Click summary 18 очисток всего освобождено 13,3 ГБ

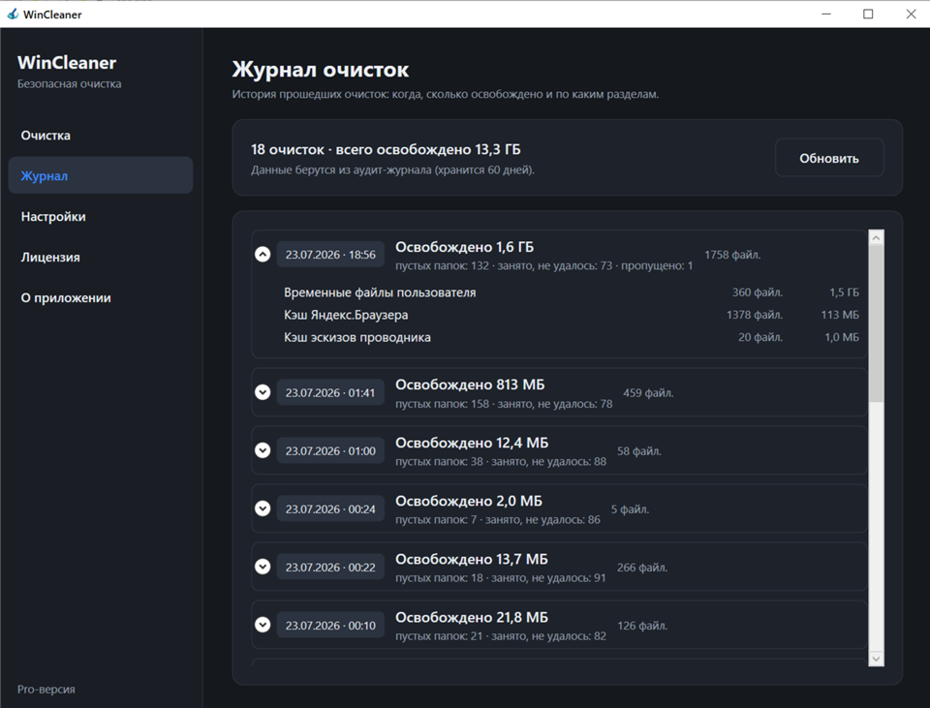coord(386,149)
